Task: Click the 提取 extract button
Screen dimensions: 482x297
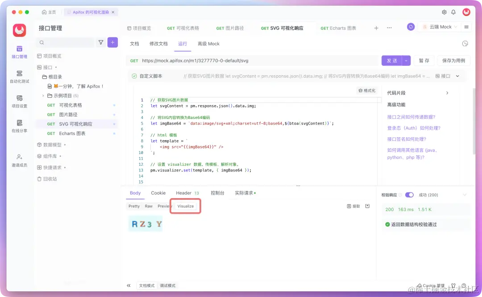Action: pos(353,206)
